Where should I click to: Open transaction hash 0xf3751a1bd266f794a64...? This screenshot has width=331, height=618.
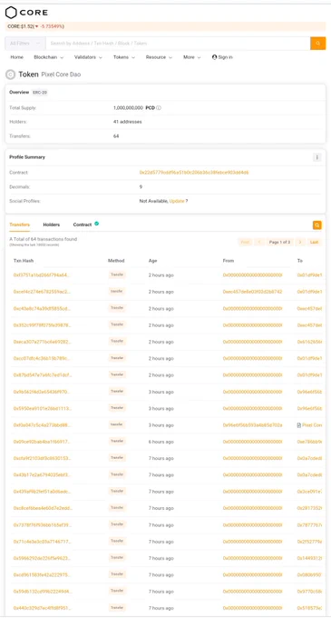click(42, 275)
